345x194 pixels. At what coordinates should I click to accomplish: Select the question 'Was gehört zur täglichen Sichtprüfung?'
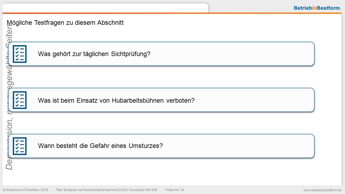point(94,54)
